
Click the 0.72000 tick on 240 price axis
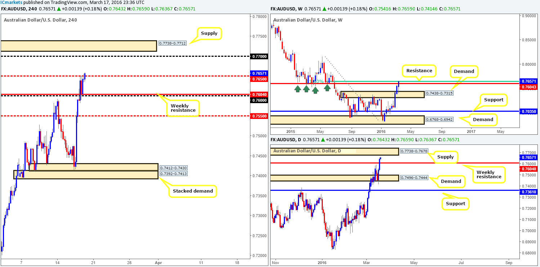259,256
